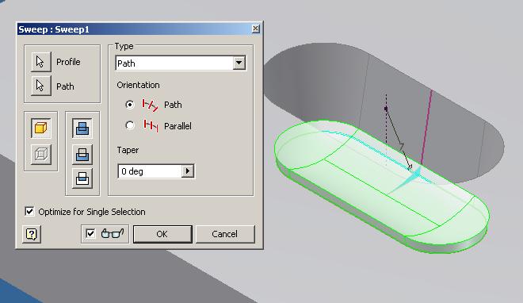Click the Path orientation icon
Viewport: 523px width, 303px height.
coord(150,105)
